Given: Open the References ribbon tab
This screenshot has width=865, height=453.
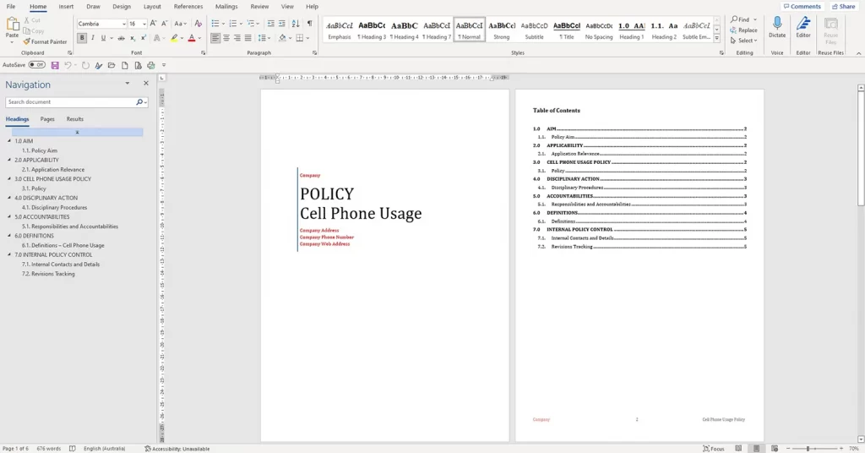Looking at the screenshot, I should click(x=188, y=7).
